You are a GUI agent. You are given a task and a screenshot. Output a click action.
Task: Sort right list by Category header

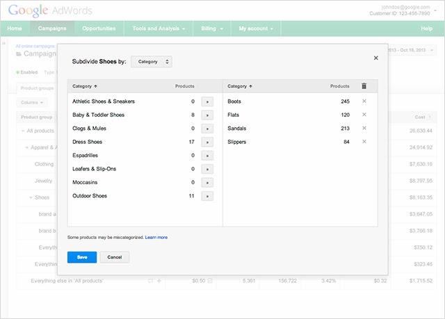click(240, 86)
